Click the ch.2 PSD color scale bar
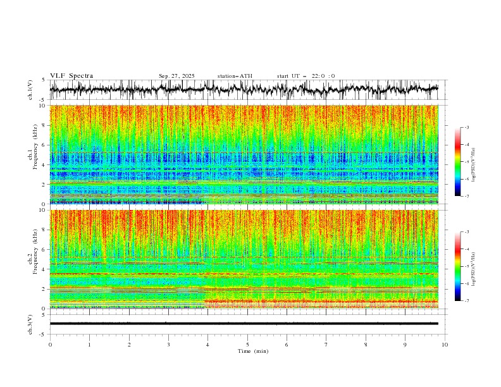 tap(457, 266)
